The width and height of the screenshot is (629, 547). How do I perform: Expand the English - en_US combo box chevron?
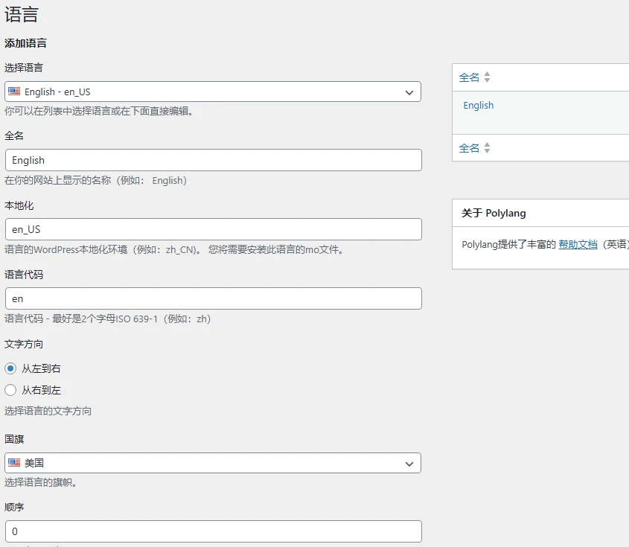[x=409, y=92]
